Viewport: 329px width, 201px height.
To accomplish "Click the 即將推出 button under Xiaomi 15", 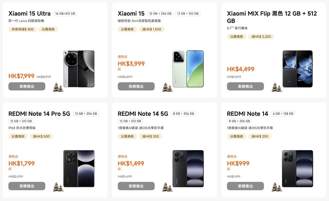I will [136, 86].
